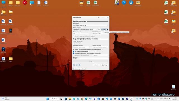Open the Целевая система dropdown
Image resolution: width=179 pixels, height=101 pixels.
[x=100, y=34]
